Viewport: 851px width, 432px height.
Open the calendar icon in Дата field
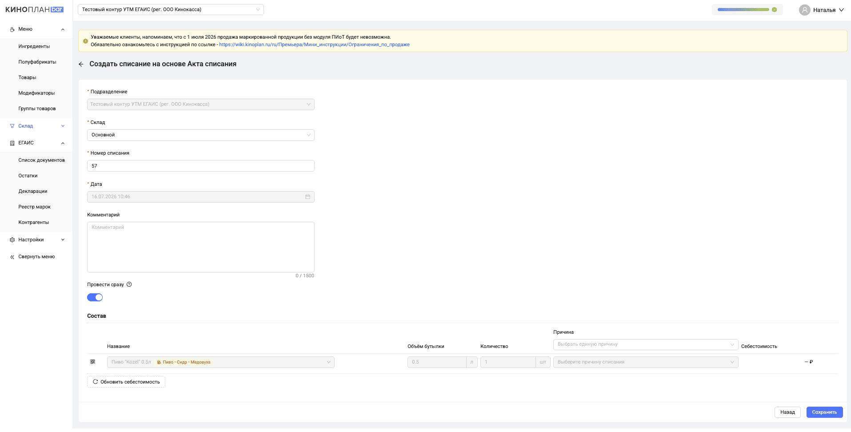tap(308, 197)
